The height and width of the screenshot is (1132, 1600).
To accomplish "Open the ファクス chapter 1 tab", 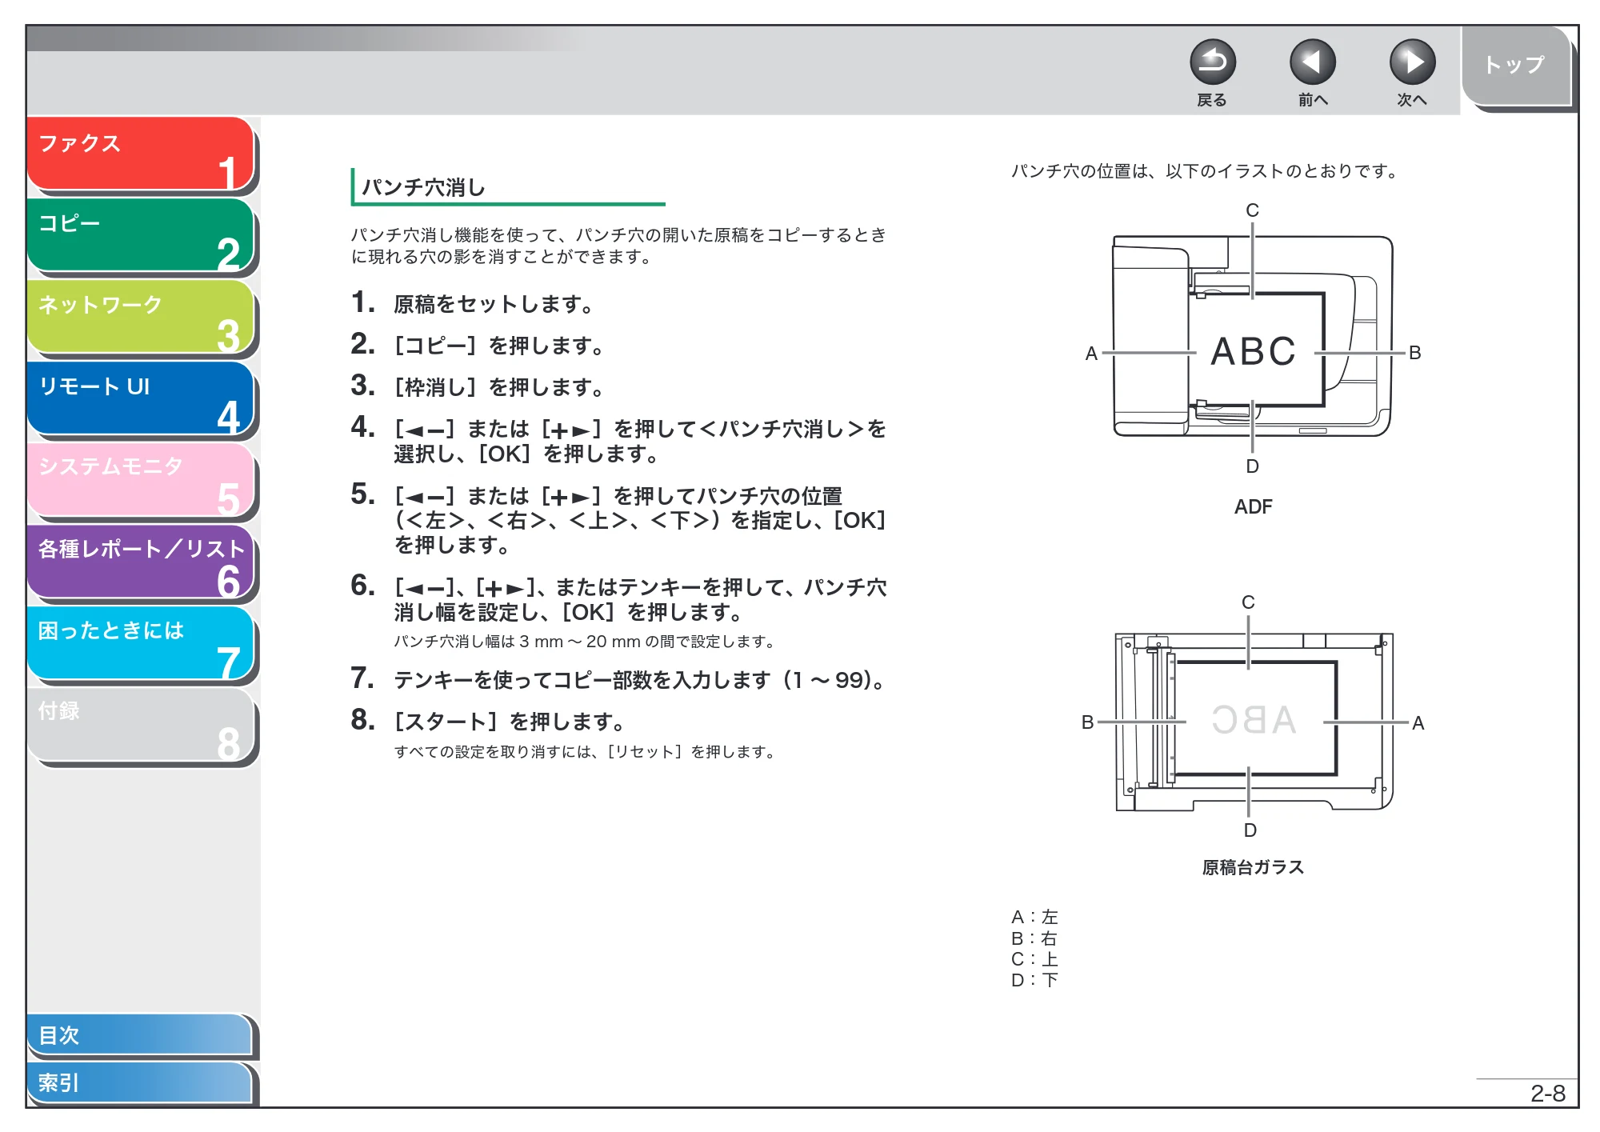I will pos(141,154).
